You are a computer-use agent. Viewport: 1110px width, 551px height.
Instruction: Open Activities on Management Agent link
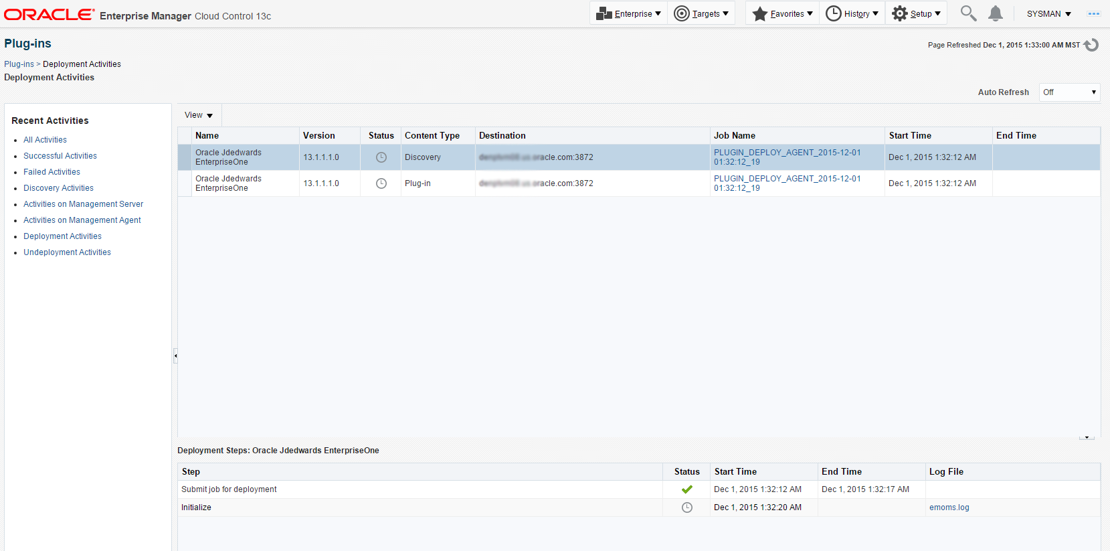click(82, 220)
